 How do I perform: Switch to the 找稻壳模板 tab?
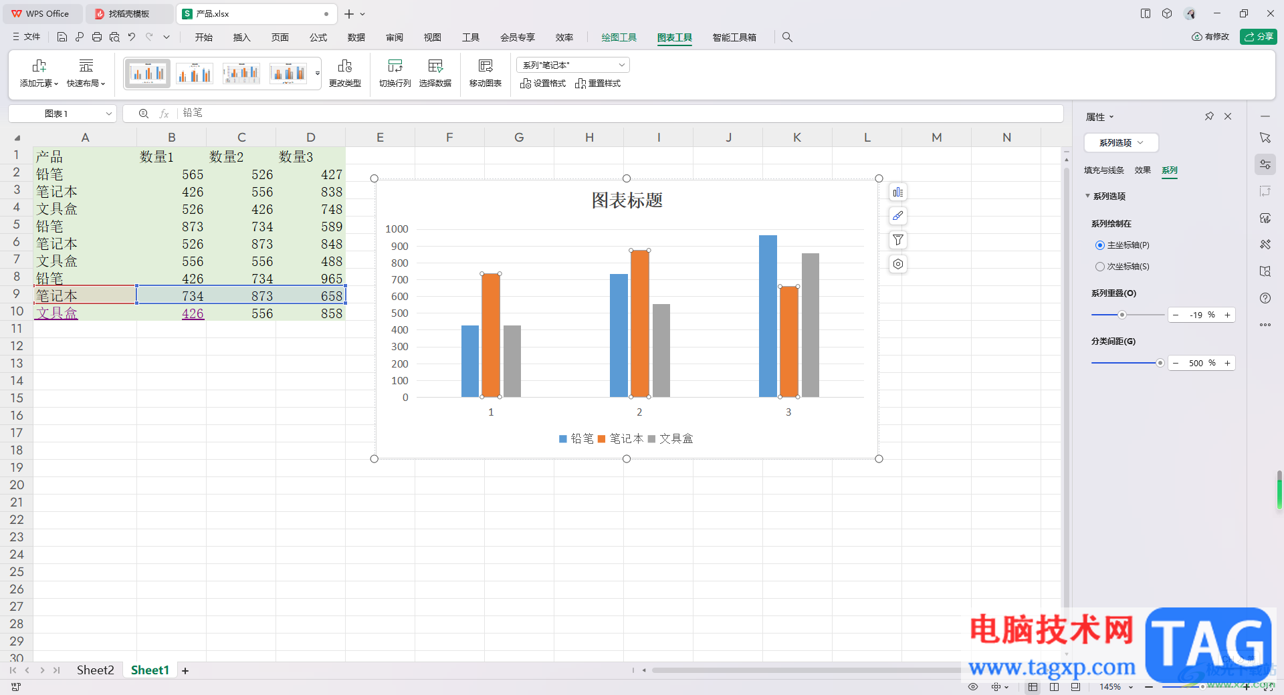(129, 13)
